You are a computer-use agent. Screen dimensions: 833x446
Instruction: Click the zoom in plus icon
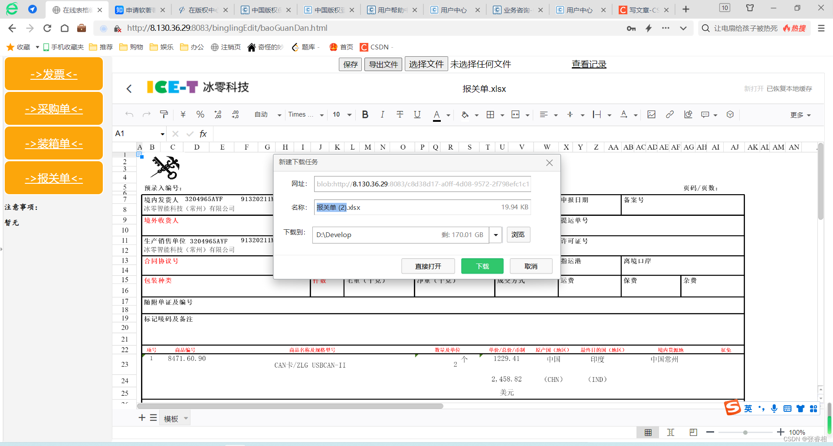tap(781, 432)
